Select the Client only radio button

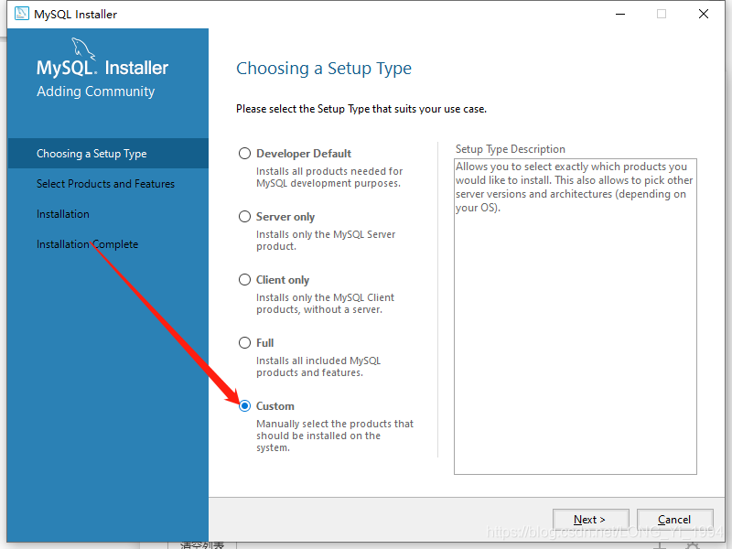(x=244, y=280)
